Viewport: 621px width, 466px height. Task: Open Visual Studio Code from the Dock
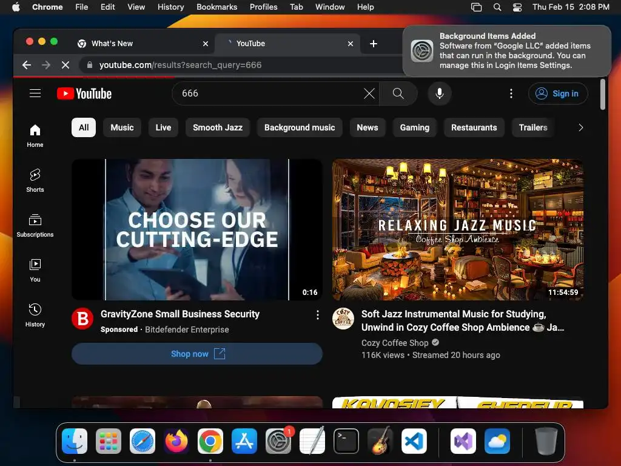point(414,441)
